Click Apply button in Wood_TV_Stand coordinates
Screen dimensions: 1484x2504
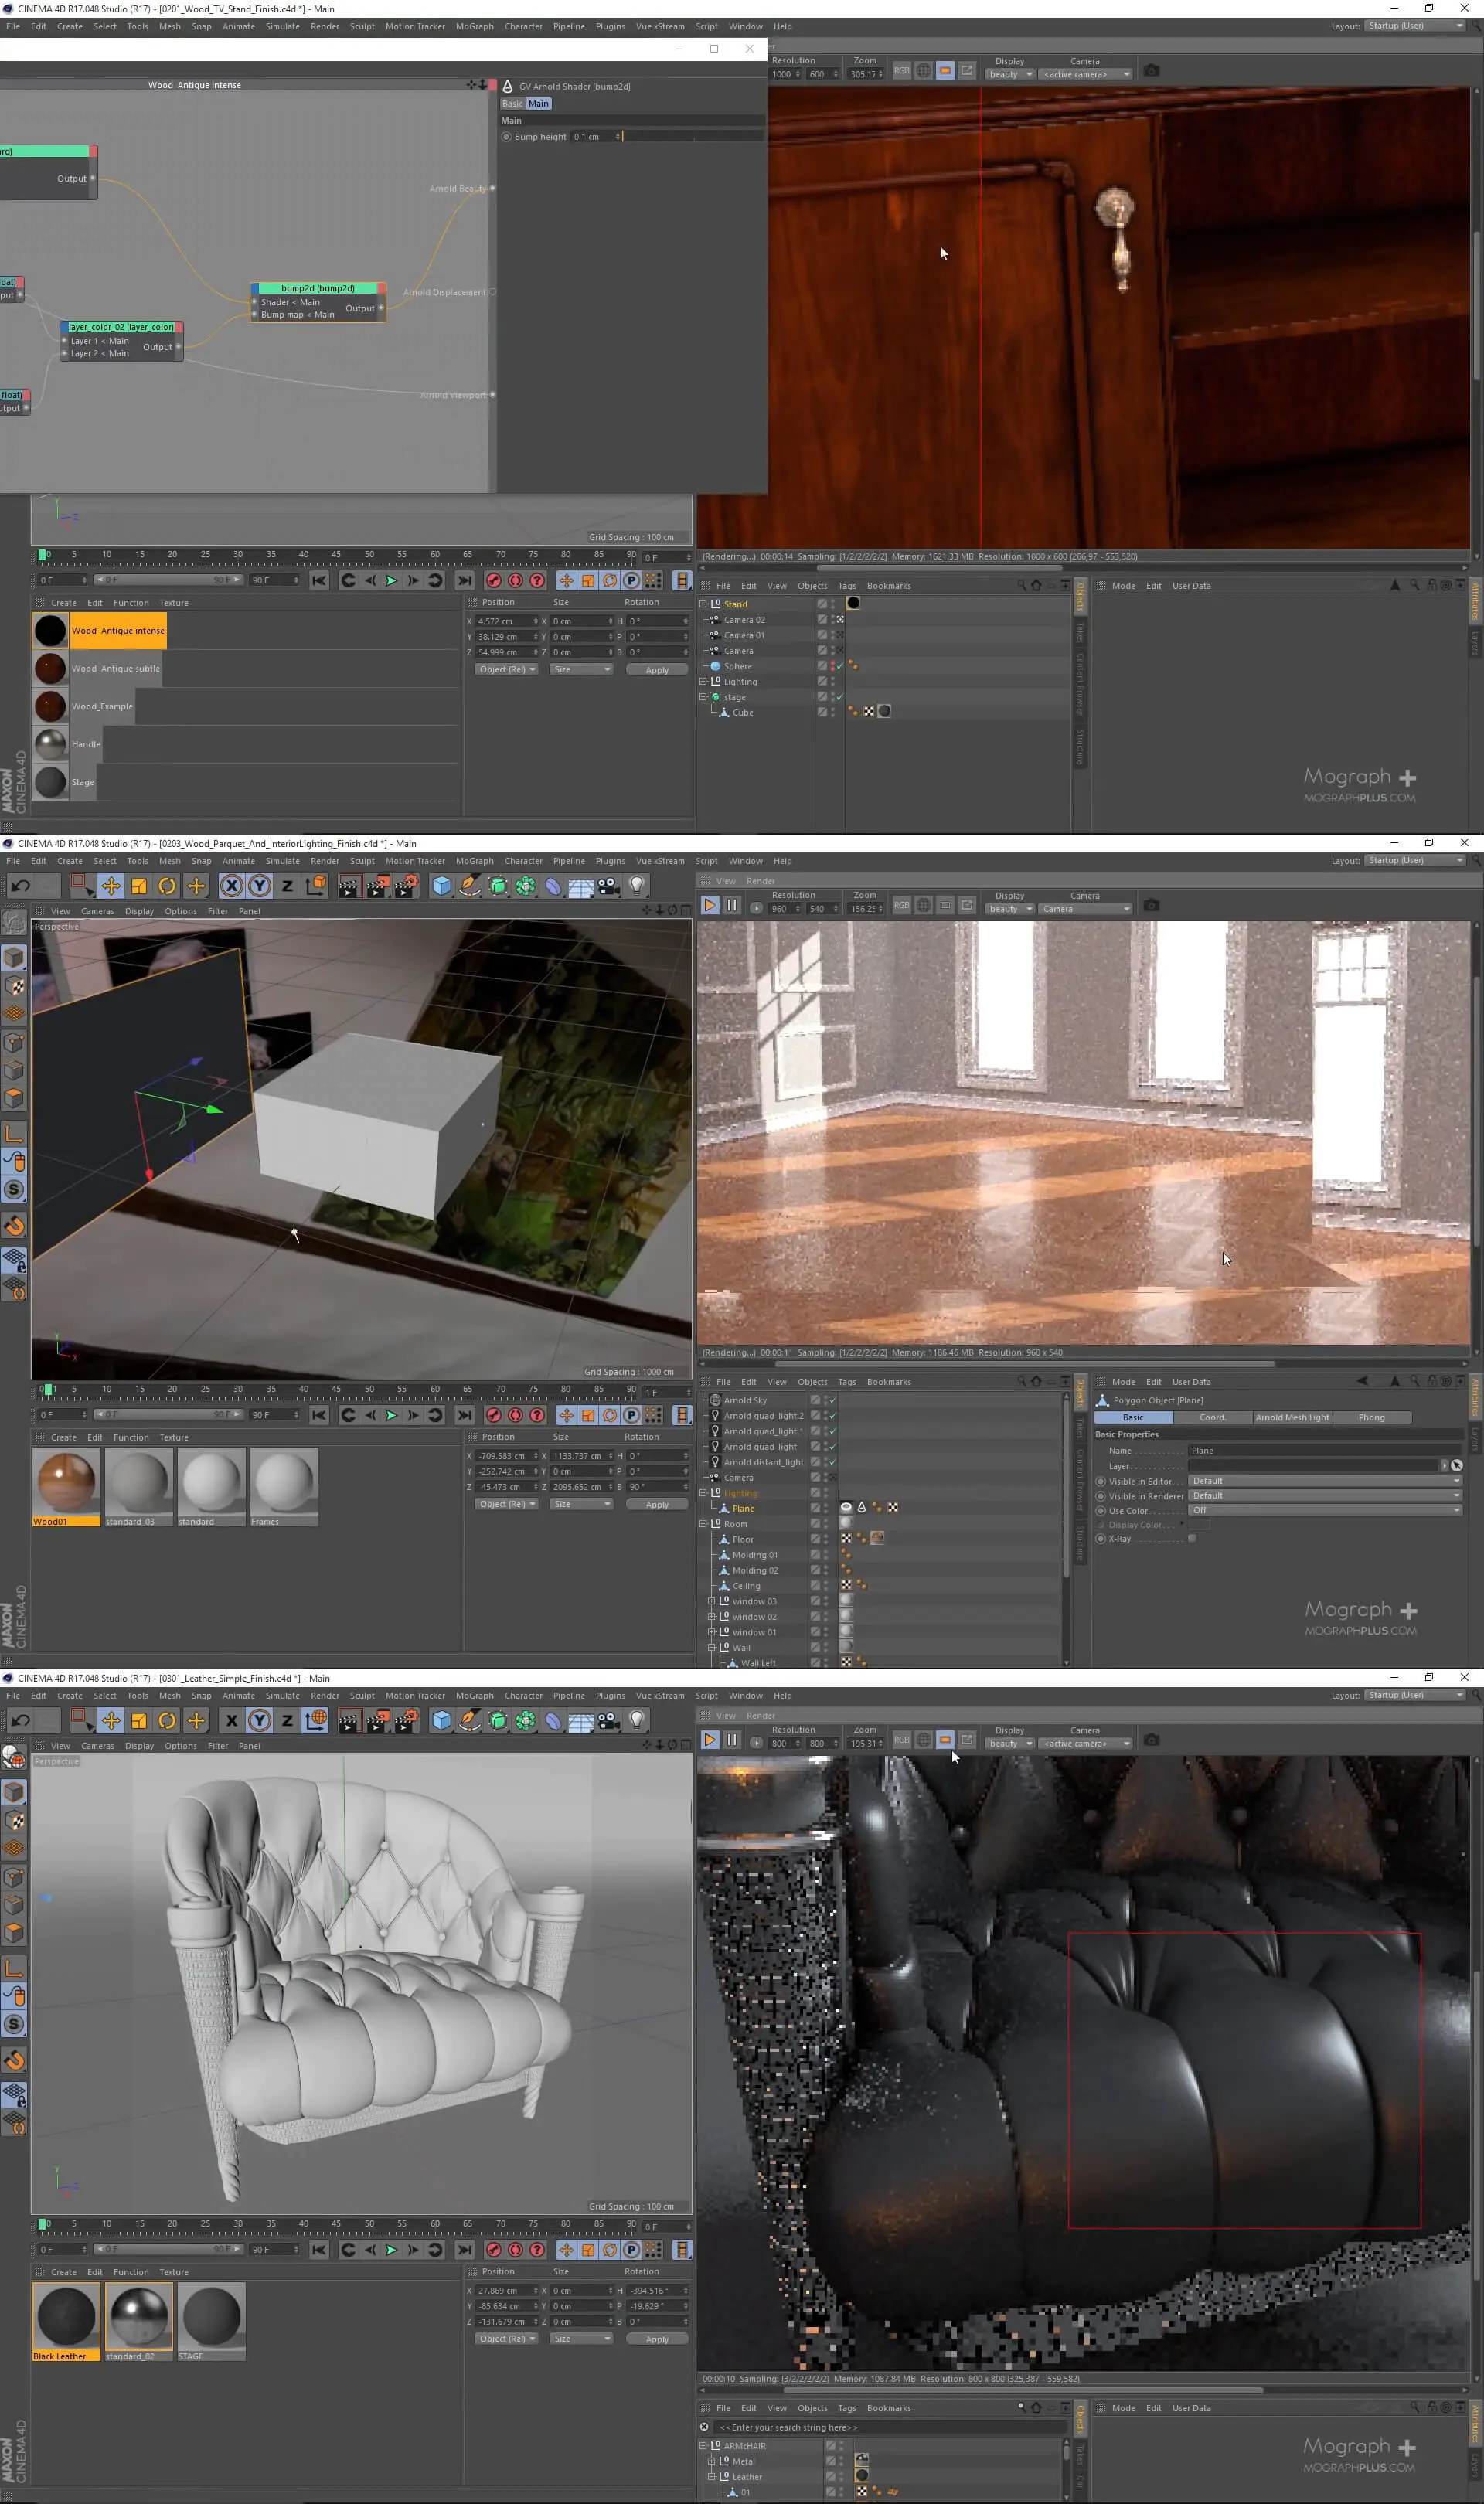point(657,670)
